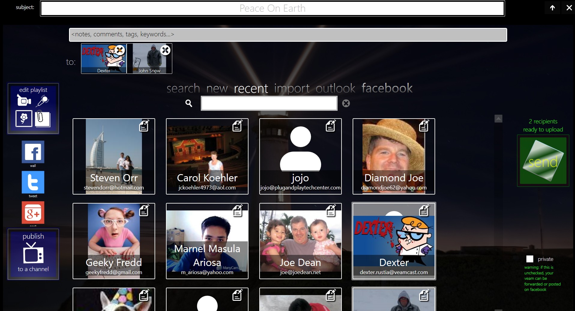The width and height of the screenshot is (575, 311).
Task: Click the edit playlist label
Action: point(33,90)
